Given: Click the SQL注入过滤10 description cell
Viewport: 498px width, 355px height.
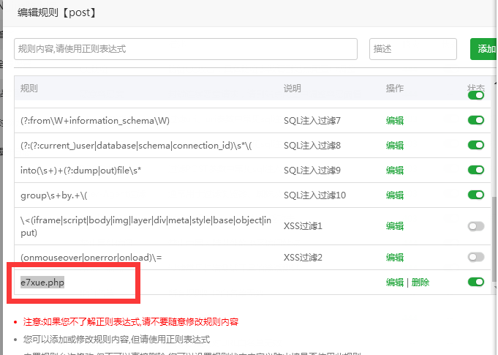Looking at the screenshot, I should click(x=314, y=195).
